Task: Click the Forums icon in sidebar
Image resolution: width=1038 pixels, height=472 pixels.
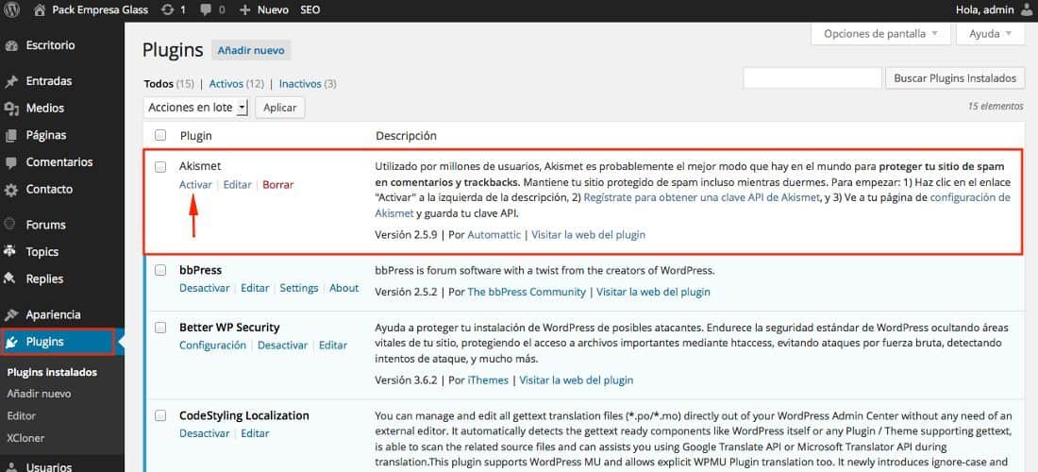Action: (x=10, y=225)
